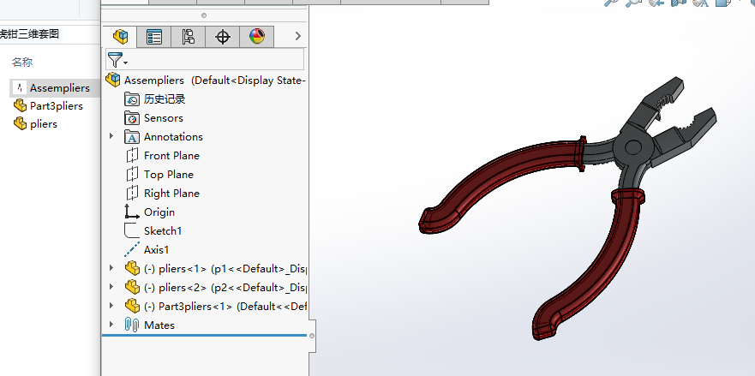Select the Sensors folder
The width and height of the screenshot is (755, 376).
pyautogui.click(x=163, y=118)
